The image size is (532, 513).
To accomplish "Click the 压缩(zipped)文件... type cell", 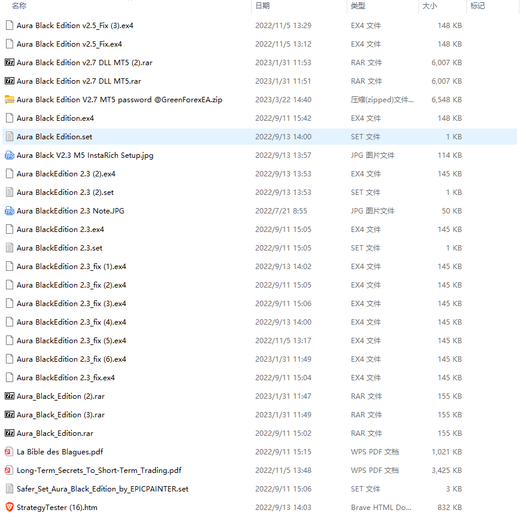I will coord(382,100).
